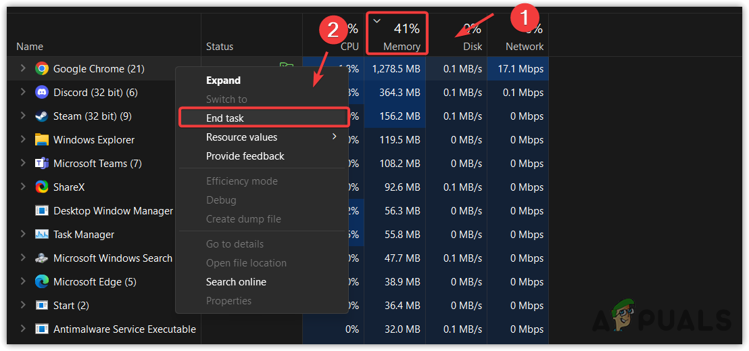
Task: Click the Google Chrome app icon
Action: 42,68
